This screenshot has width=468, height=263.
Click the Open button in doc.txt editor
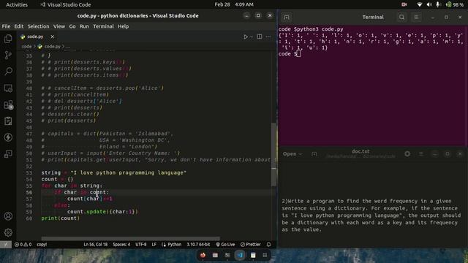[x=290, y=154]
